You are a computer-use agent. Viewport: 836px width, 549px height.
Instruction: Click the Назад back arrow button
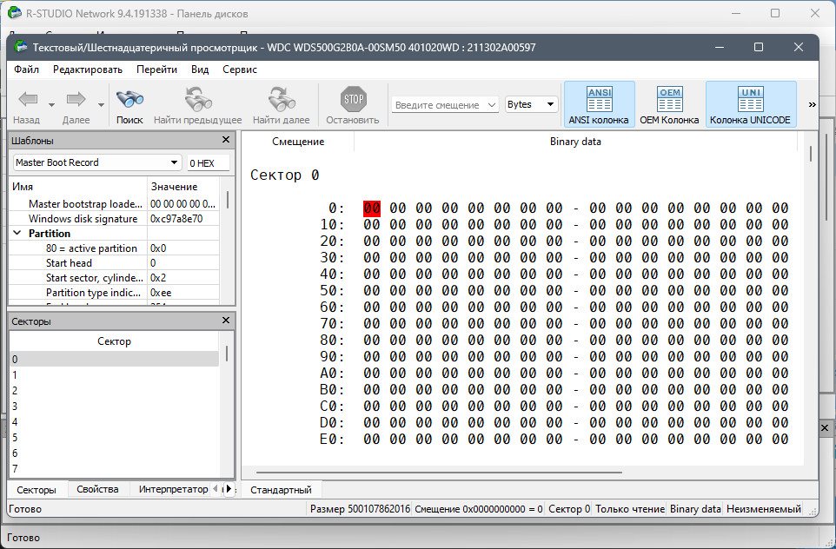point(27,105)
